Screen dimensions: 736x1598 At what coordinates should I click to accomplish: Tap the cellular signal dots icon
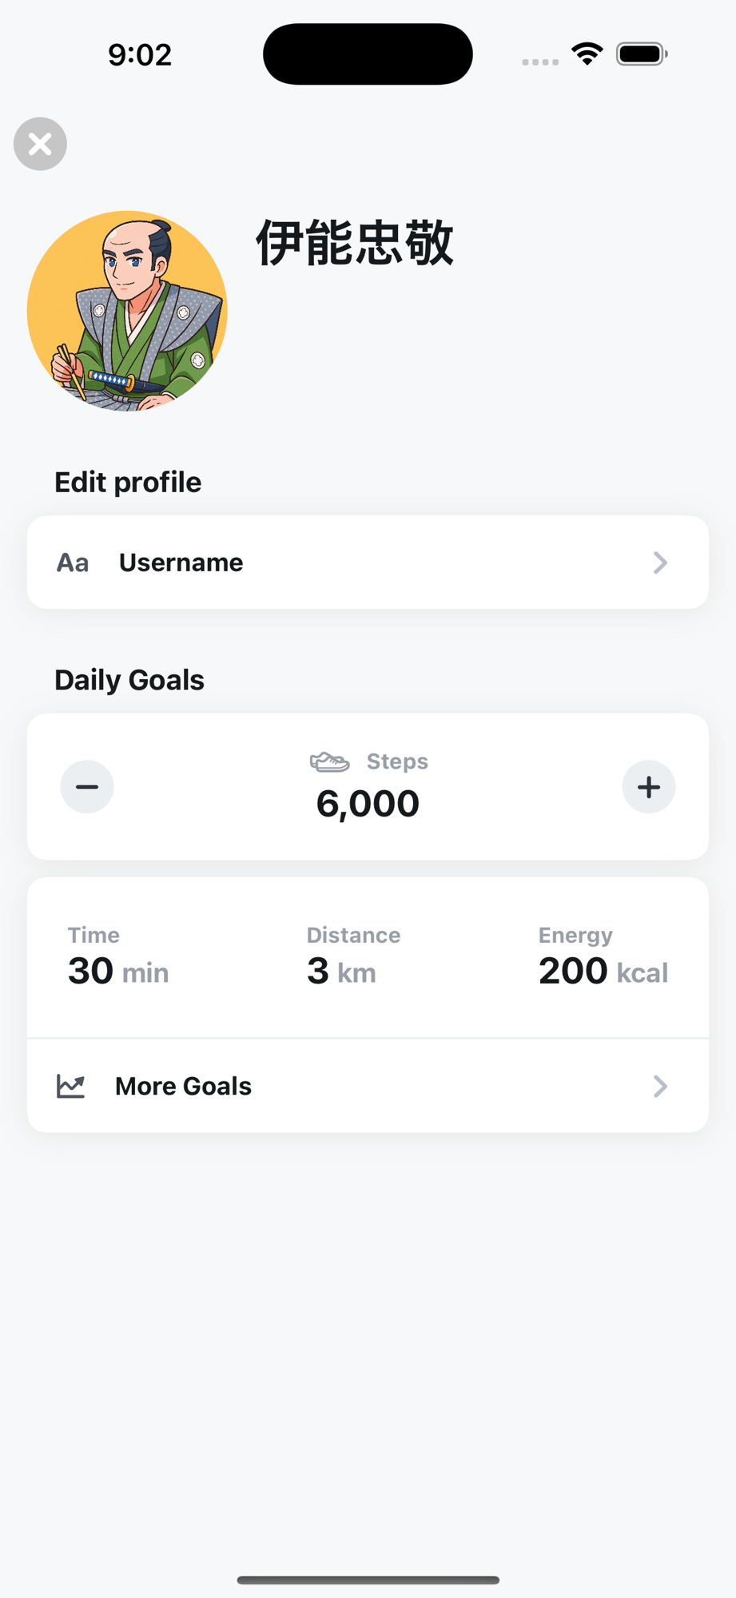(540, 62)
